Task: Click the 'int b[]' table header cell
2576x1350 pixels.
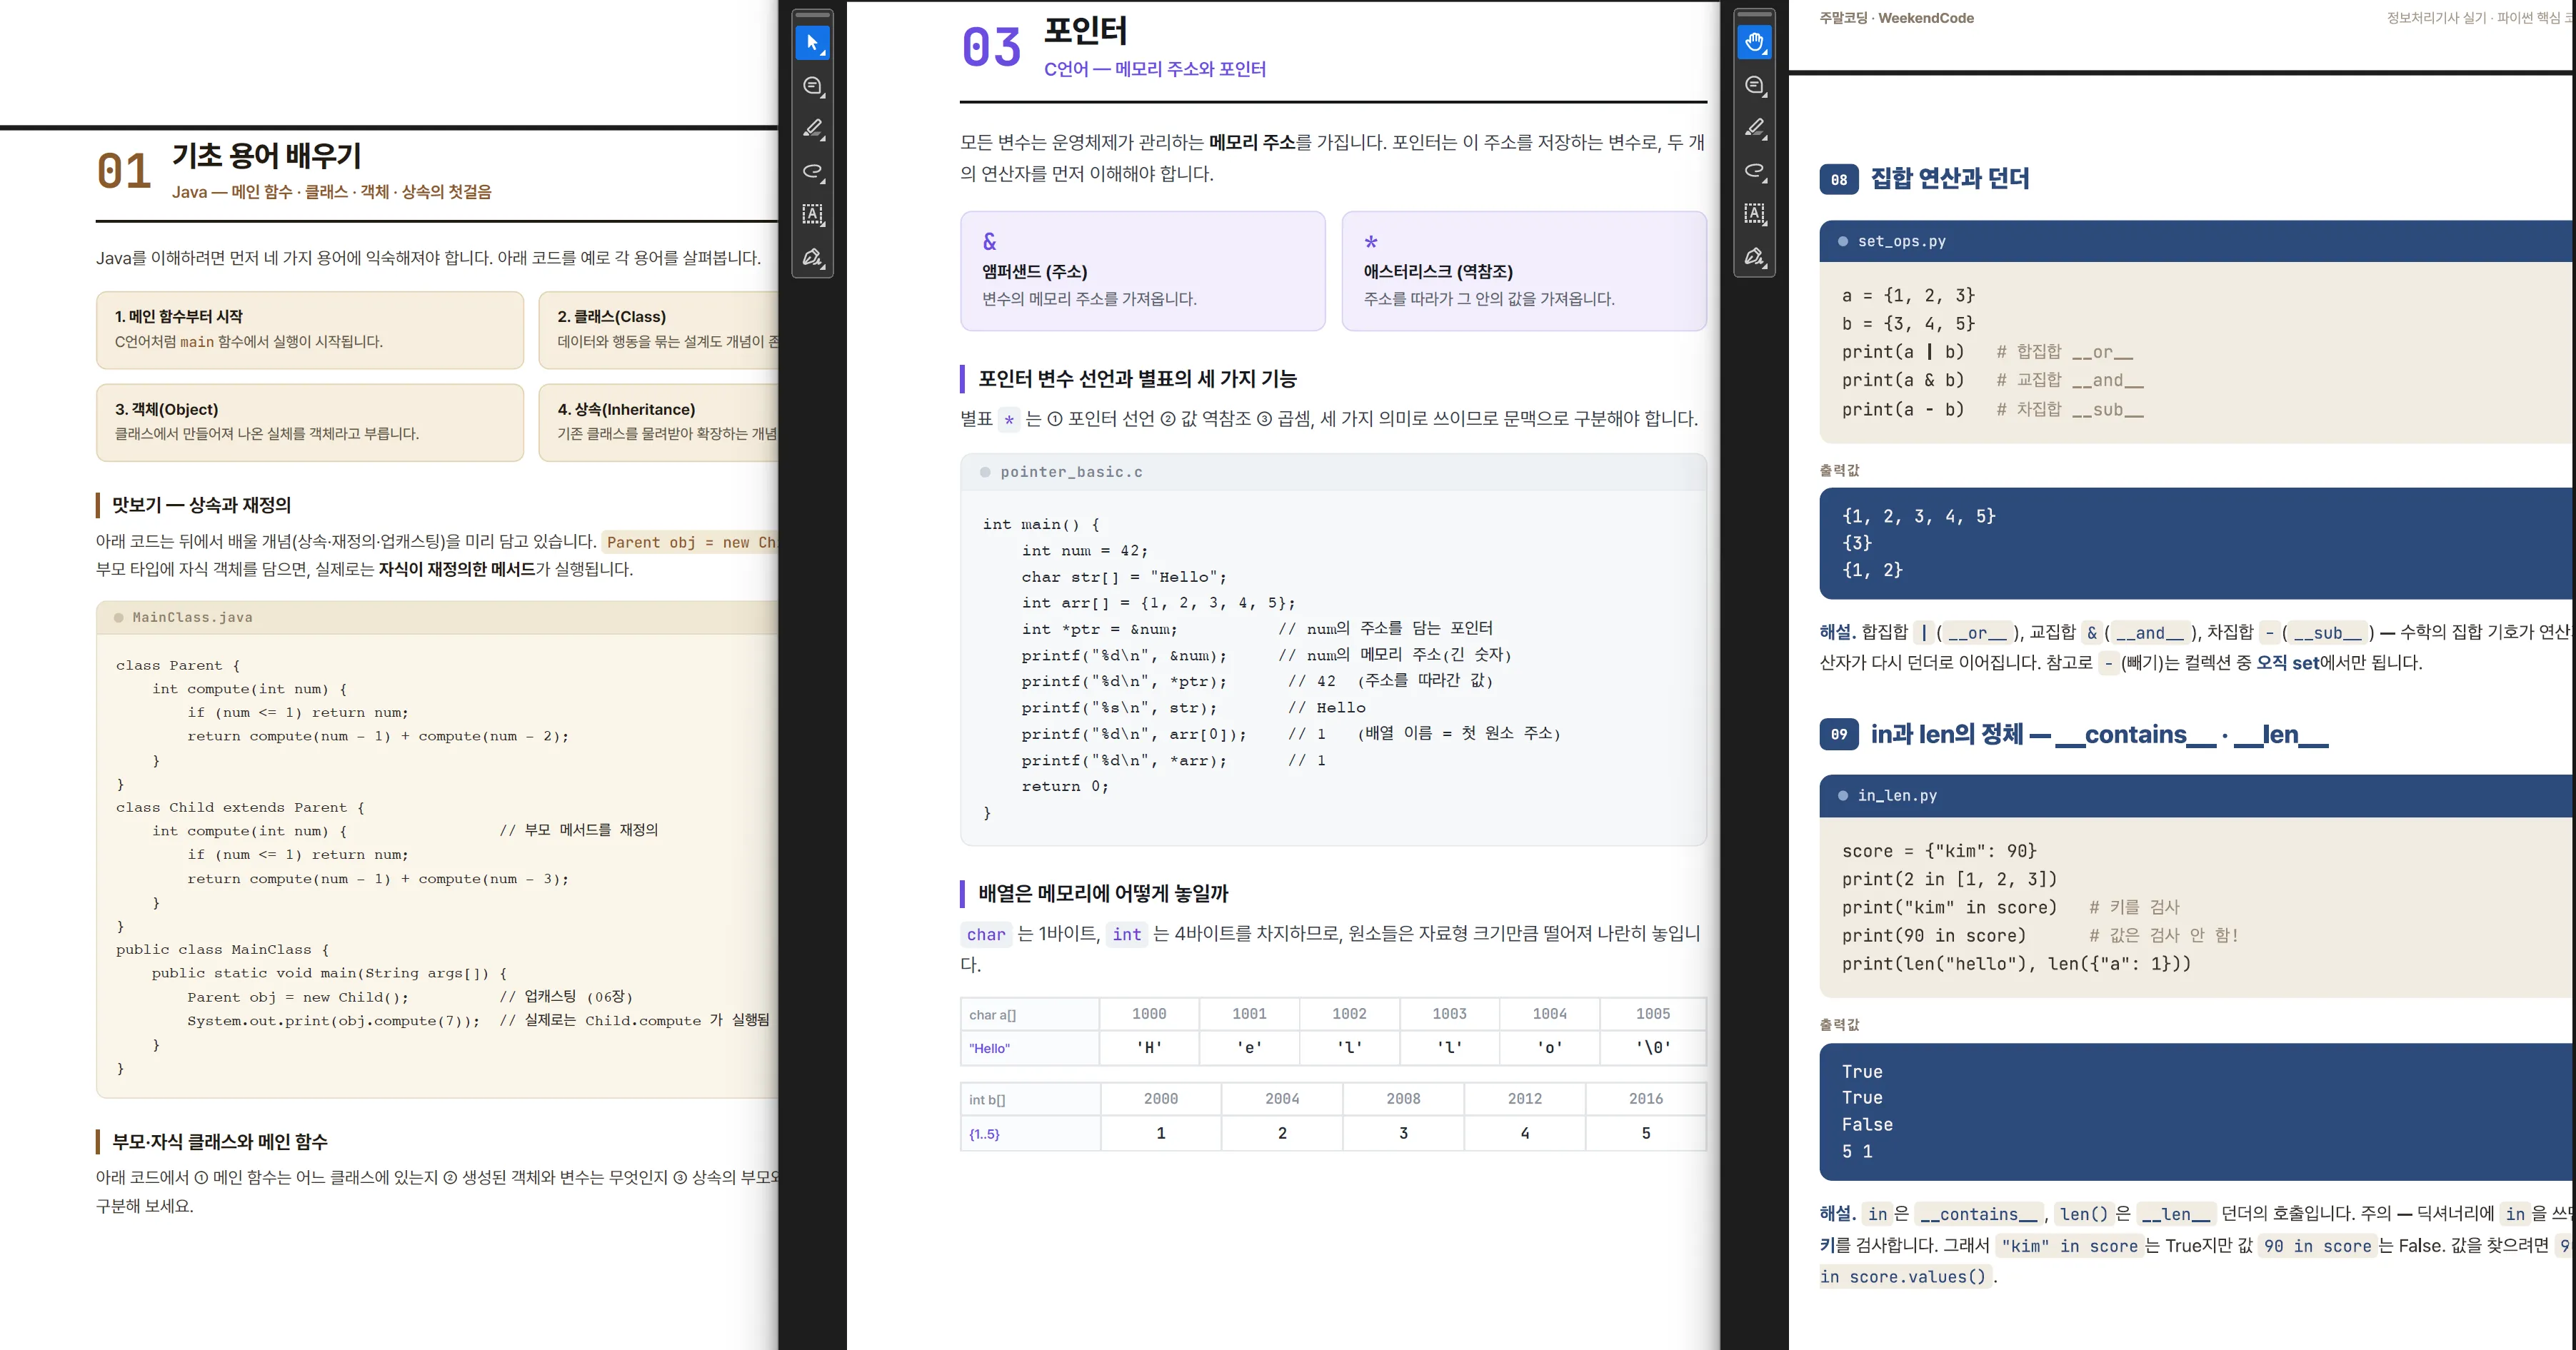Action: pos(1030,1099)
